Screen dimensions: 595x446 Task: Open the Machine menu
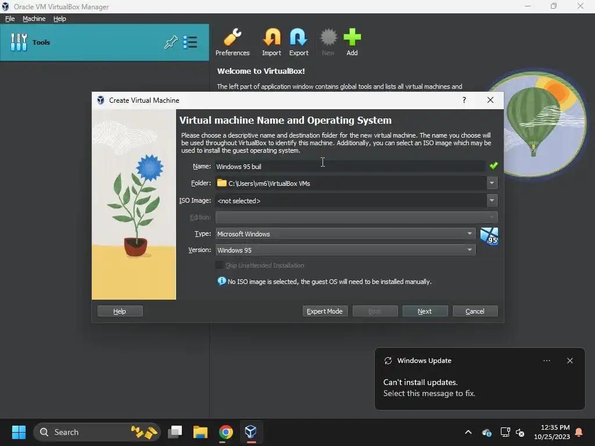[34, 19]
